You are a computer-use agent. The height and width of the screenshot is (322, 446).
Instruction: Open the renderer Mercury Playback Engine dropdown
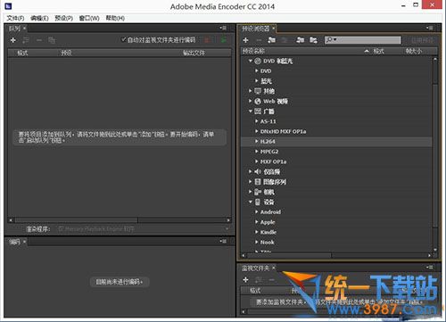[144, 229]
